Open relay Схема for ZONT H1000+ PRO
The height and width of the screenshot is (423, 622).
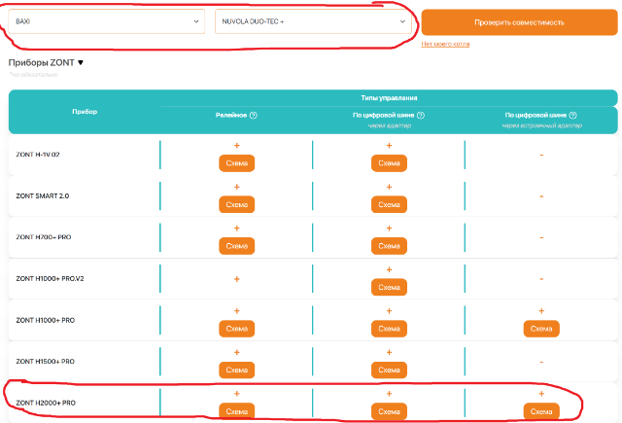pos(236,329)
